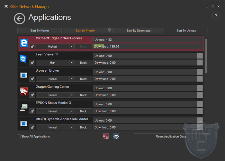225x161 pixels.
Task: Select the wired Ethernet network icon
Action: (106, 136)
